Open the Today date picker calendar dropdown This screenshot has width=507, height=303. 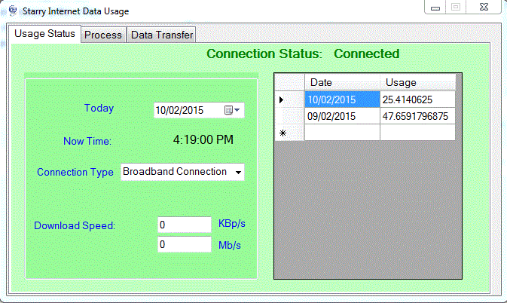(232, 110)
